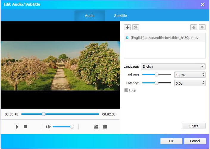This screenshot has width=210, height=149.
Task: Select the Audio tab
Action: (90, 16)
